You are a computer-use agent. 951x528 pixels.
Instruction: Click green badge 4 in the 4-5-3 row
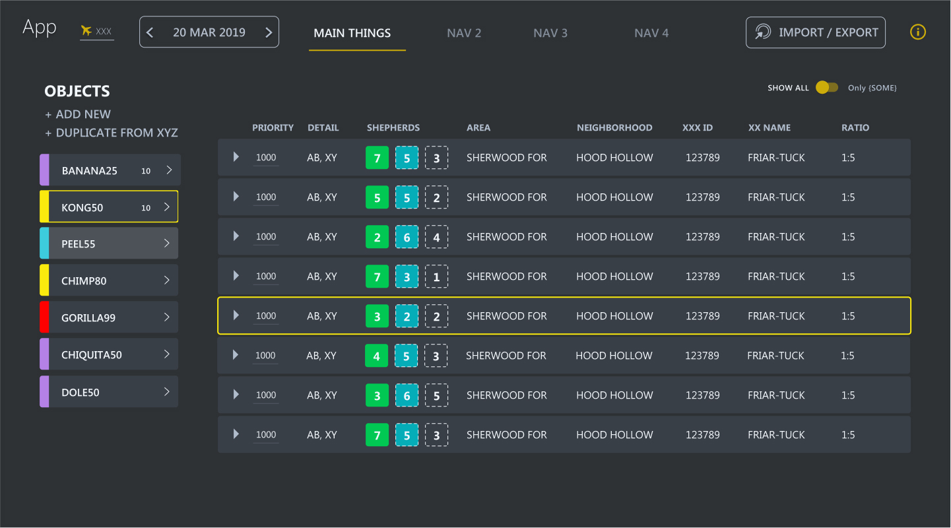click(x=377, y=356)
